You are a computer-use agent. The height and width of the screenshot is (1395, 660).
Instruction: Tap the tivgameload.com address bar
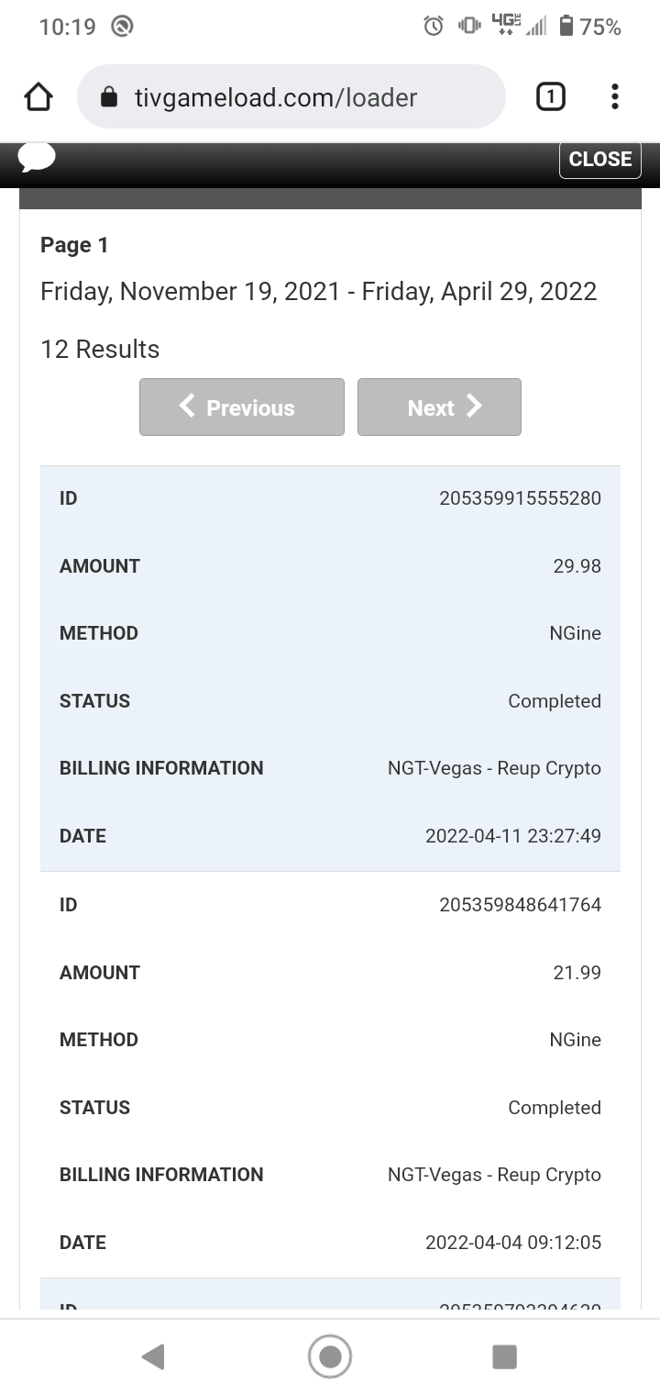291,97
